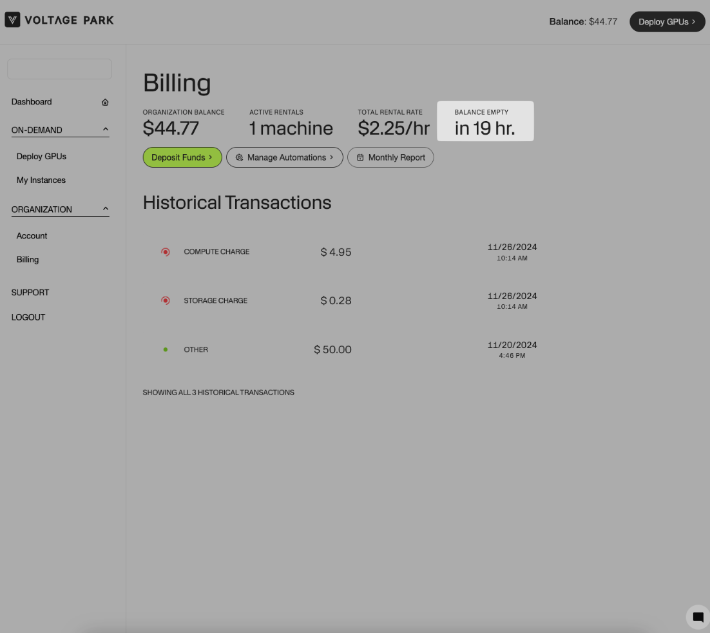Go to My Instances in sidebar

pos(41,180)
